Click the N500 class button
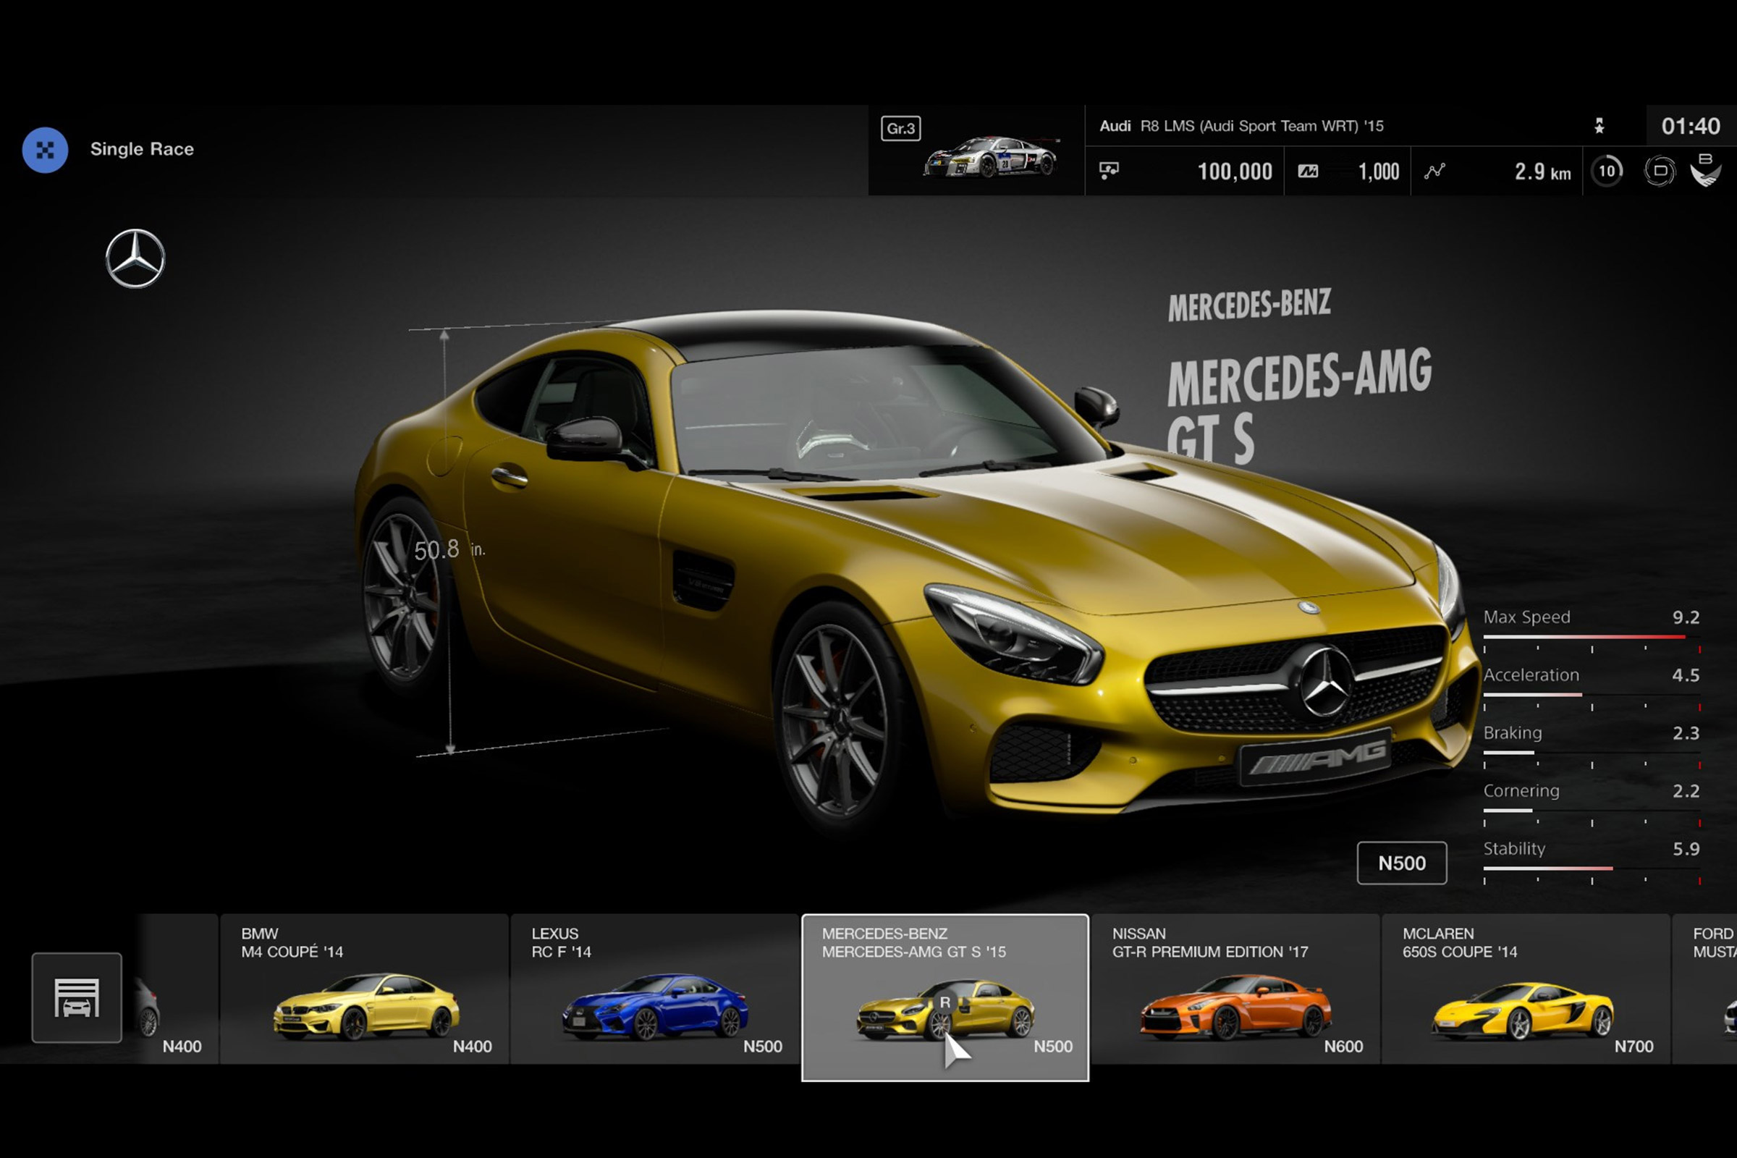 pyautogui.click(x=1402, y=863)
